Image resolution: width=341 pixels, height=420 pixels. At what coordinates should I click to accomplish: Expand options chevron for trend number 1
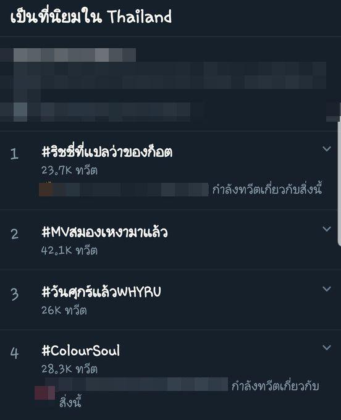pyautogui.click(x=327, y=149)
